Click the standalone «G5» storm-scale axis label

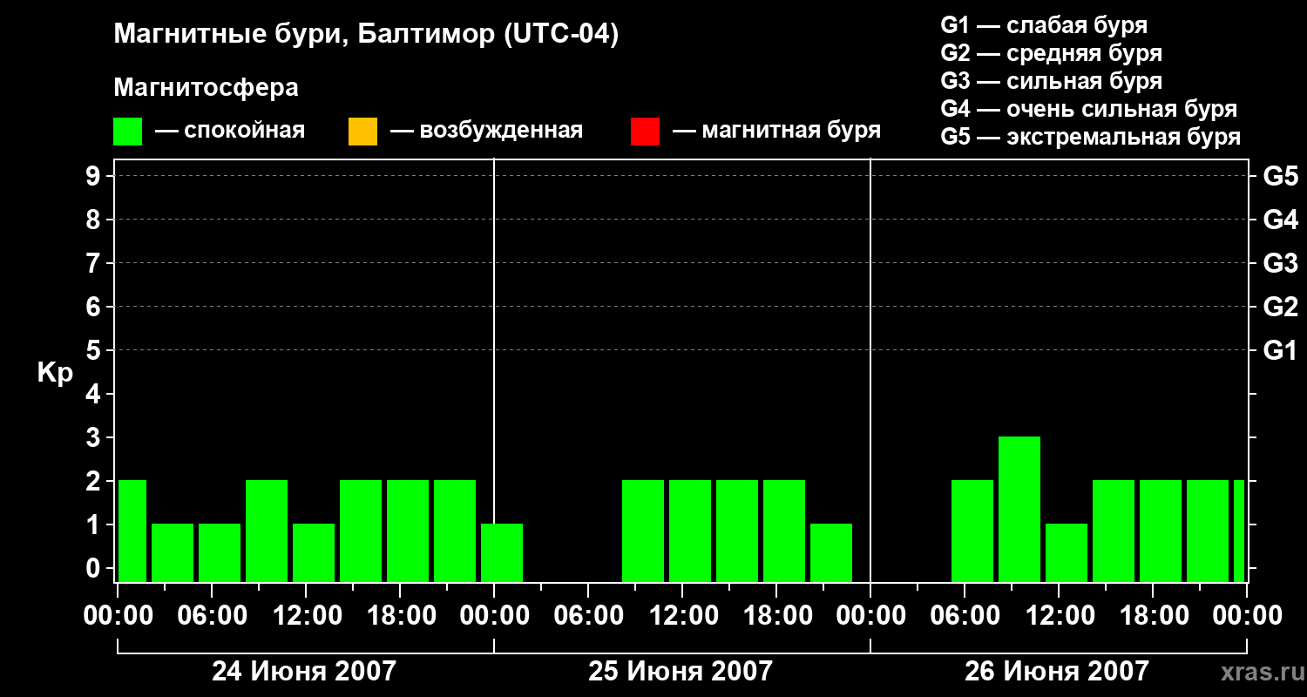1280,176
